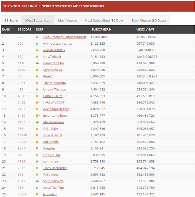The height and width of the screenshot is (197, 195).
Task: Click A+ grade next to PopularMMOs
Action: [x=38, y=50]
